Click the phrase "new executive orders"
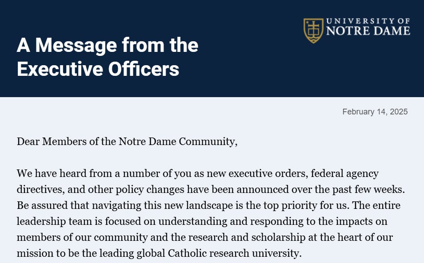The image size is (424, 263). tap(247, 173)
